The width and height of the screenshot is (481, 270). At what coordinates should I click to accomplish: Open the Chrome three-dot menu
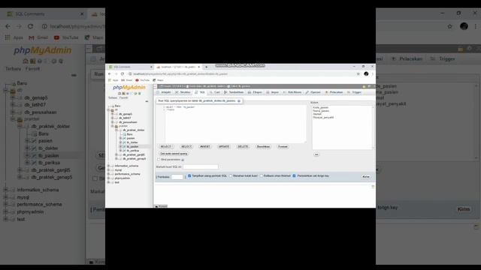[x=373, y=73]
